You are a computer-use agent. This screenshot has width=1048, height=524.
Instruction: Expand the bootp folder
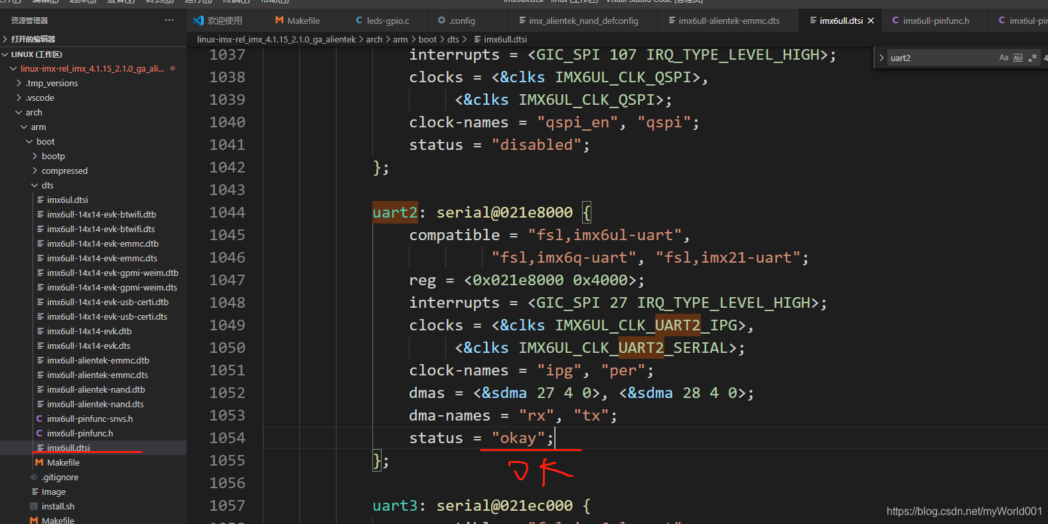[x=53, y=156]
